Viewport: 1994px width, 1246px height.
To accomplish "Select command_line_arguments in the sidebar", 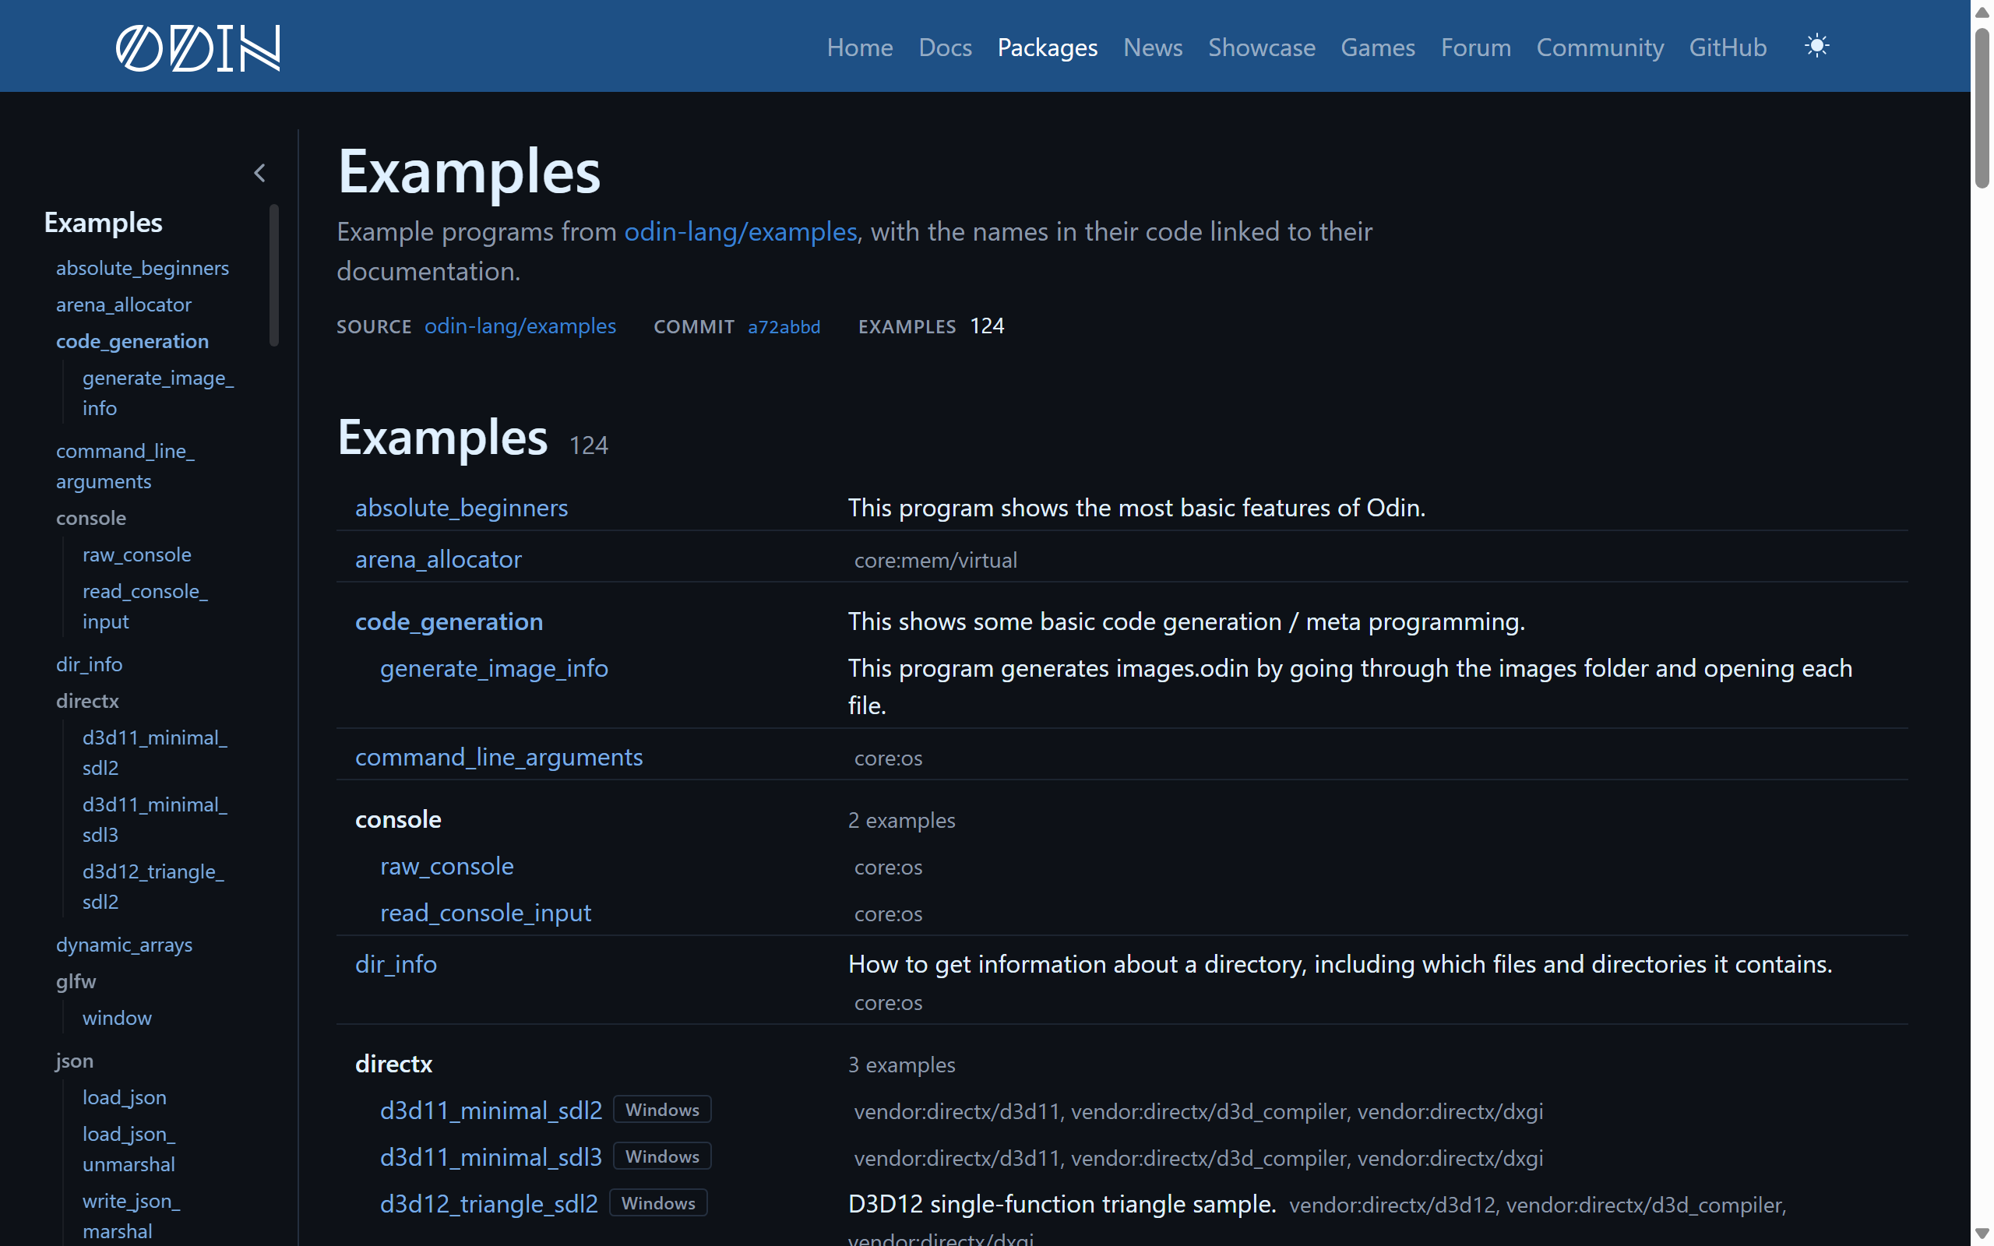I will [125, 466].
